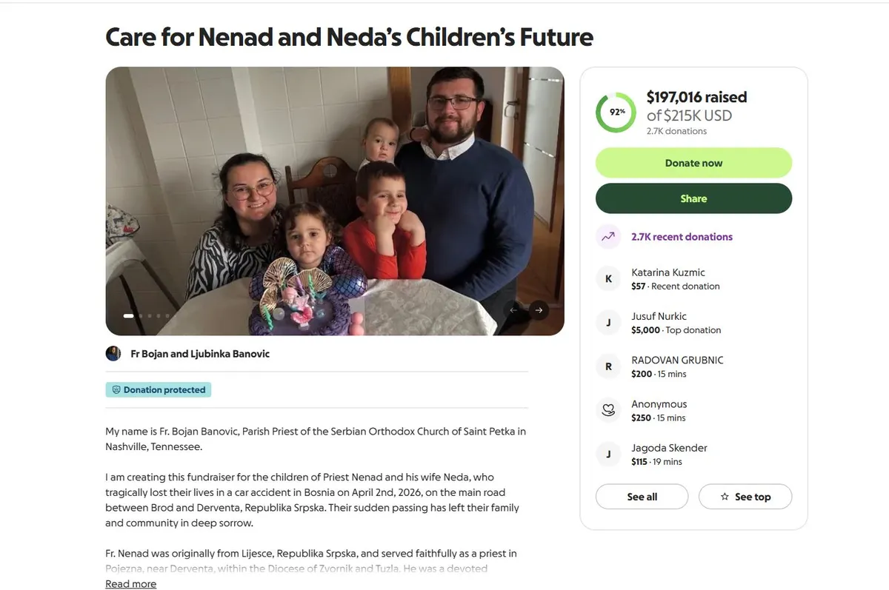Click the J avatar beside Jusuf Nurkic
The height and width of the screenshot is (590, 889).
coord(608,323)
